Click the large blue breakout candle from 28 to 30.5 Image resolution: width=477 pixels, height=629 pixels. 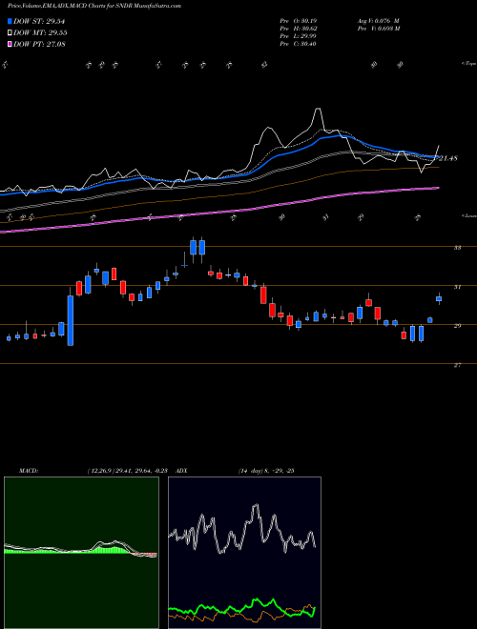[71, 320]
